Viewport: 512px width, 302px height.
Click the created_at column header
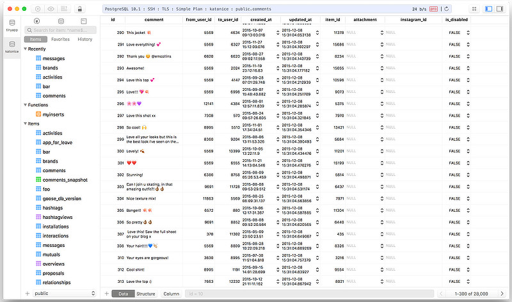pyautogui.click(x=261, y=20)
